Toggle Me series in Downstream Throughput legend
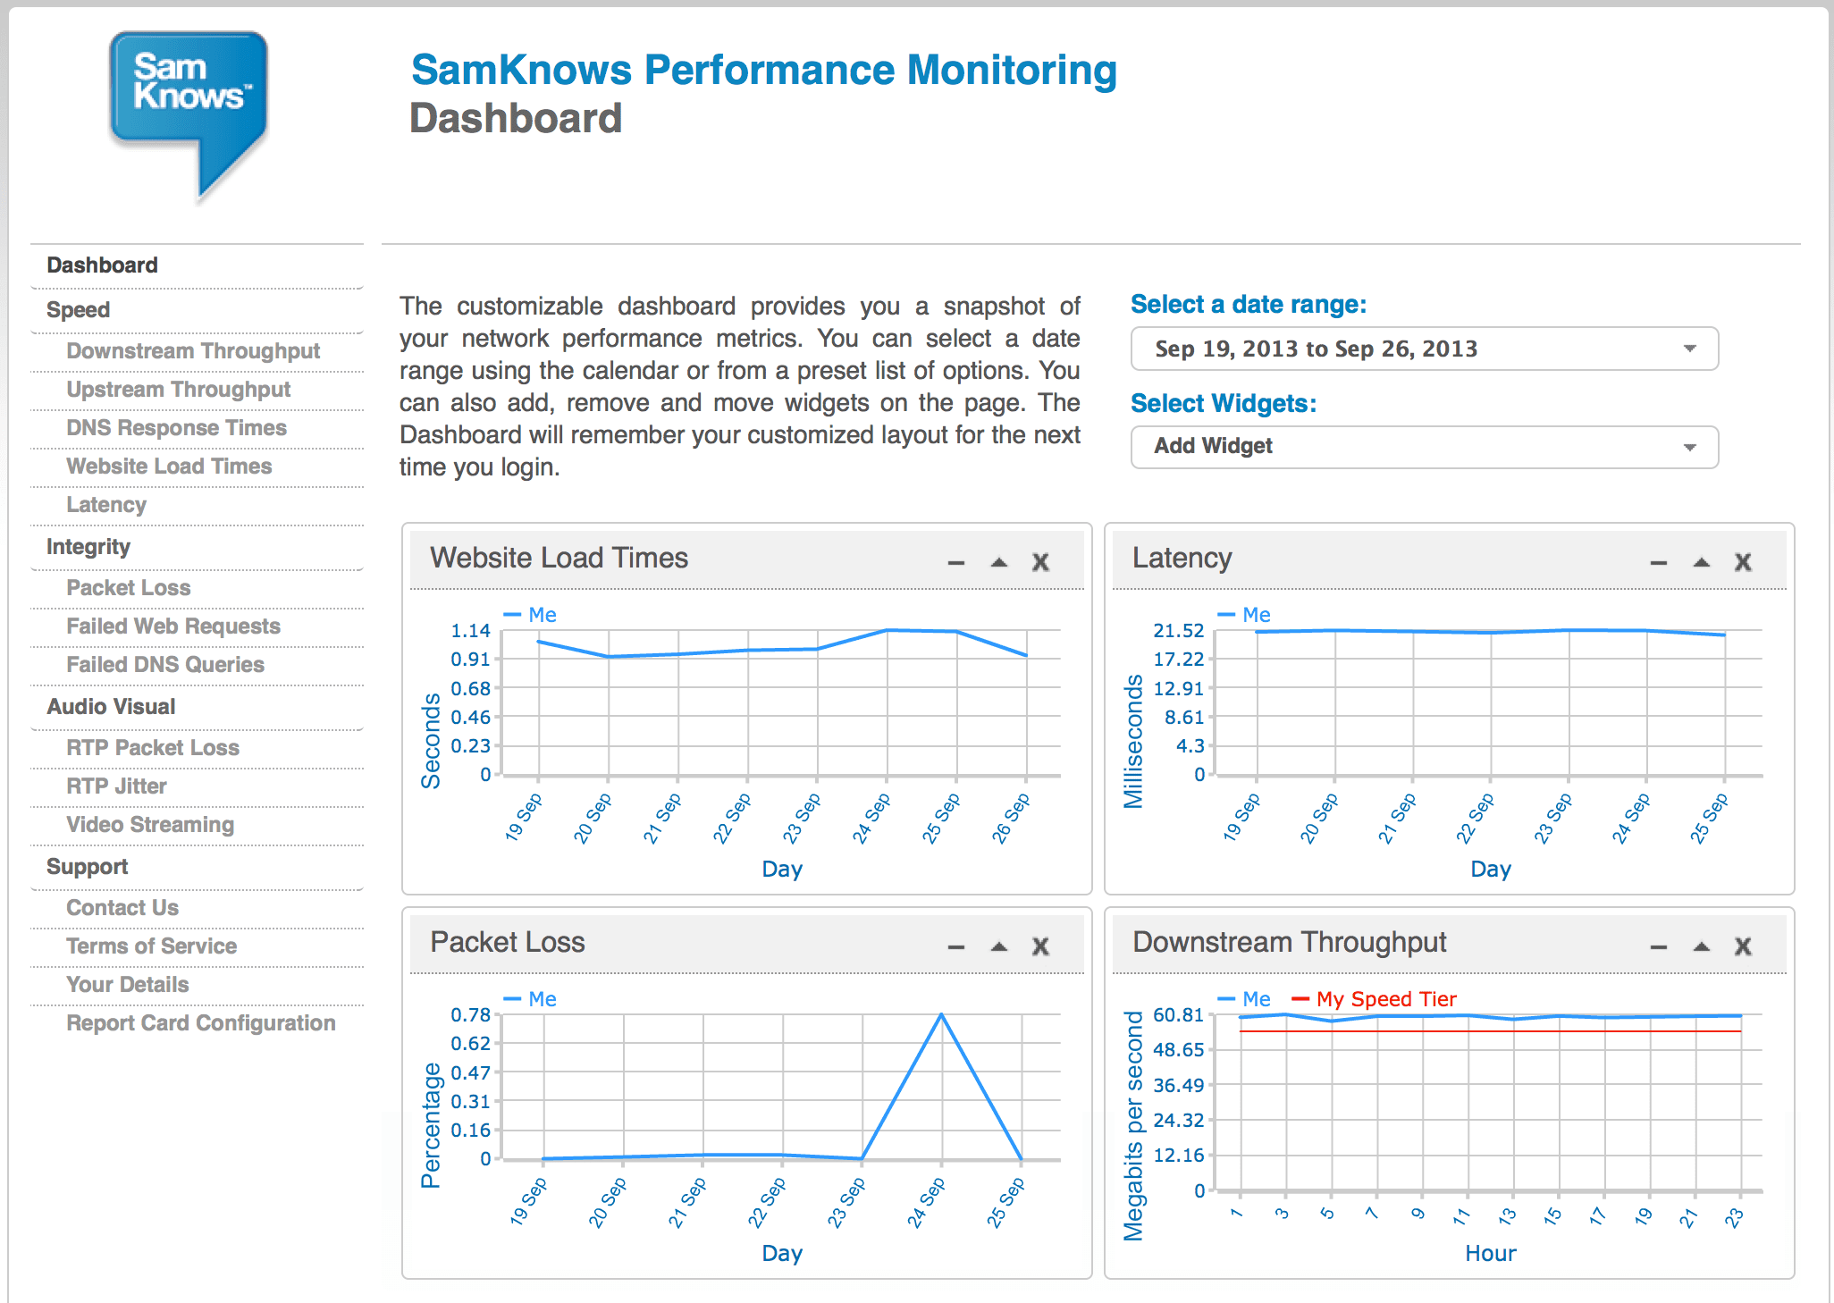Viewport: 1834px width, 1303px height. pos(1245,999)
